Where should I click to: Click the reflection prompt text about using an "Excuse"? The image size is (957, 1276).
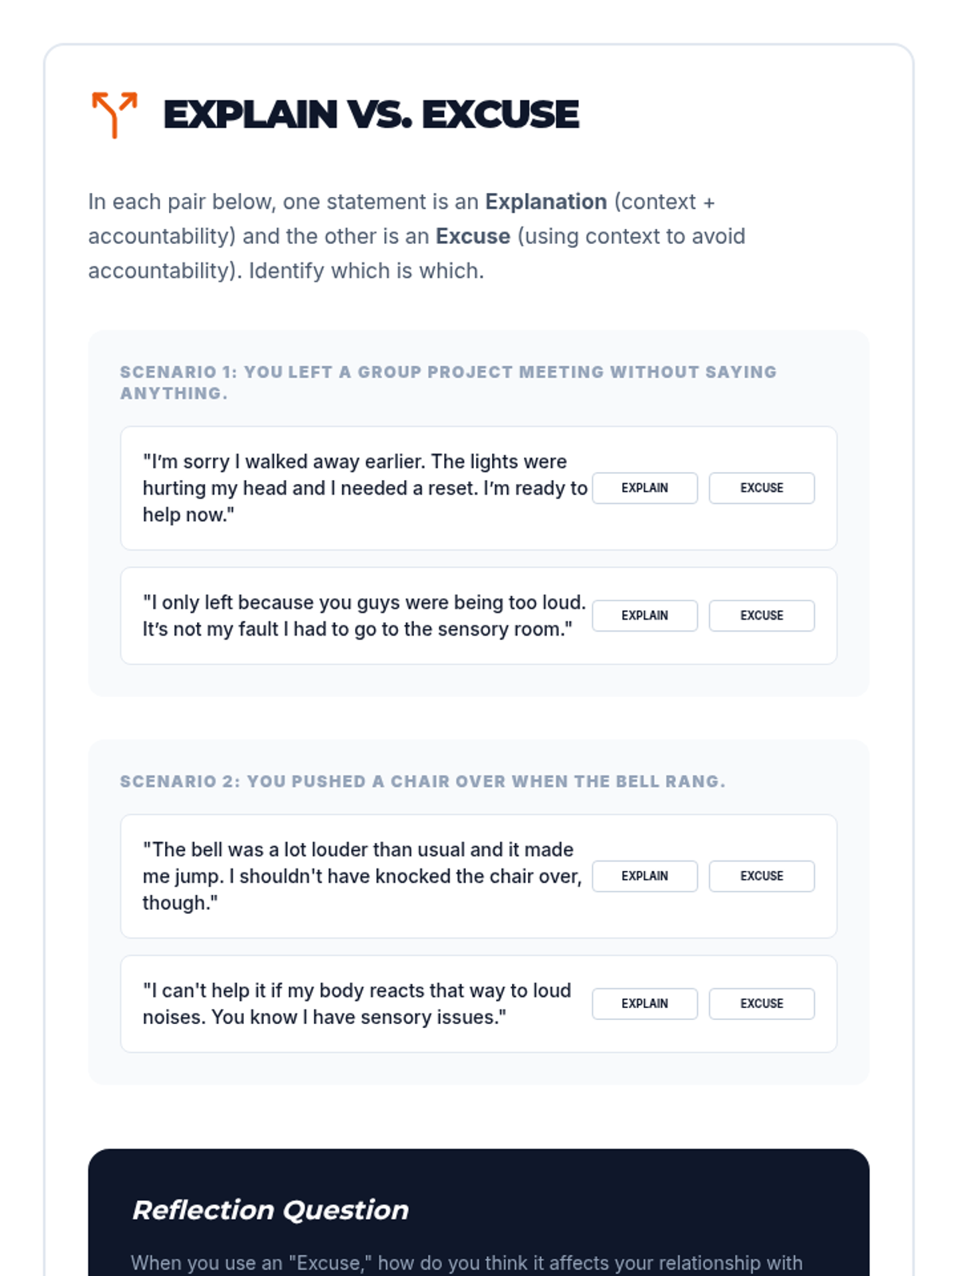467,1262
